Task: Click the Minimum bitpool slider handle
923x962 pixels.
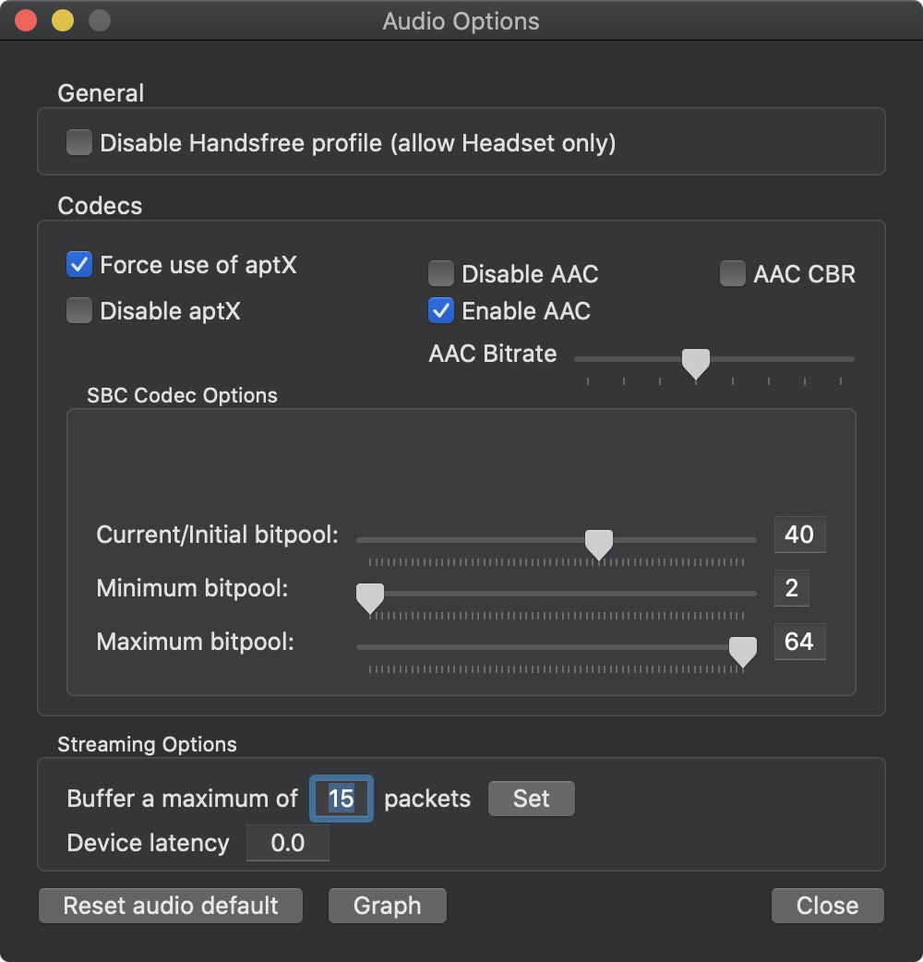Action: (370, 598)
